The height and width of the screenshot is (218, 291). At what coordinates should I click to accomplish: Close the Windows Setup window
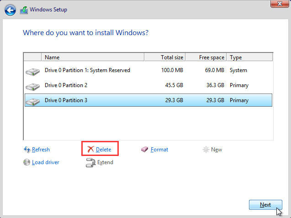pos(280,4)
